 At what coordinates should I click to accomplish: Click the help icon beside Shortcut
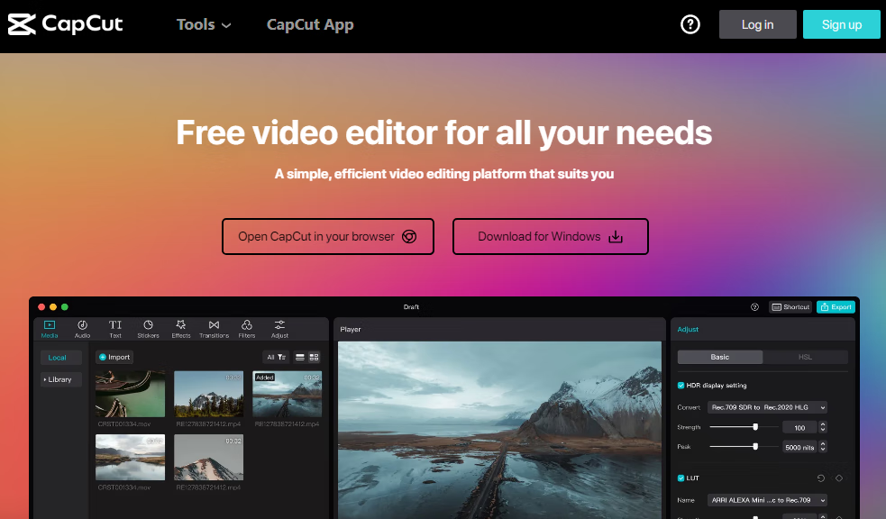pyautogui.click(x=754, y=306)
